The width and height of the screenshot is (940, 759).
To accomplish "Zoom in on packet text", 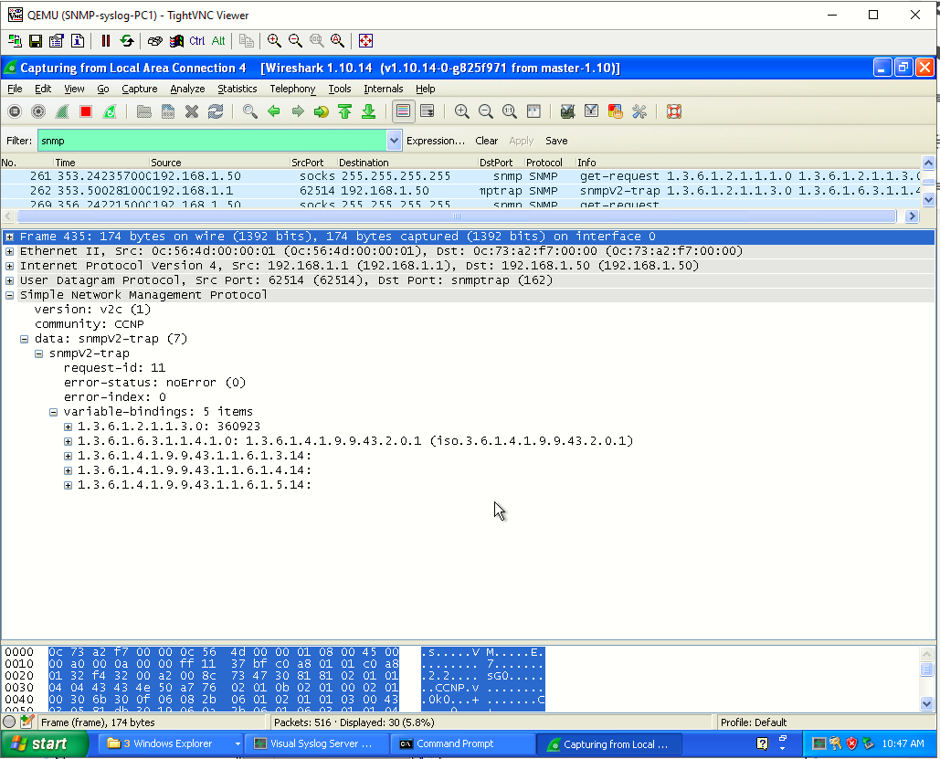I will pyautogui.click(x=461, y=111).
